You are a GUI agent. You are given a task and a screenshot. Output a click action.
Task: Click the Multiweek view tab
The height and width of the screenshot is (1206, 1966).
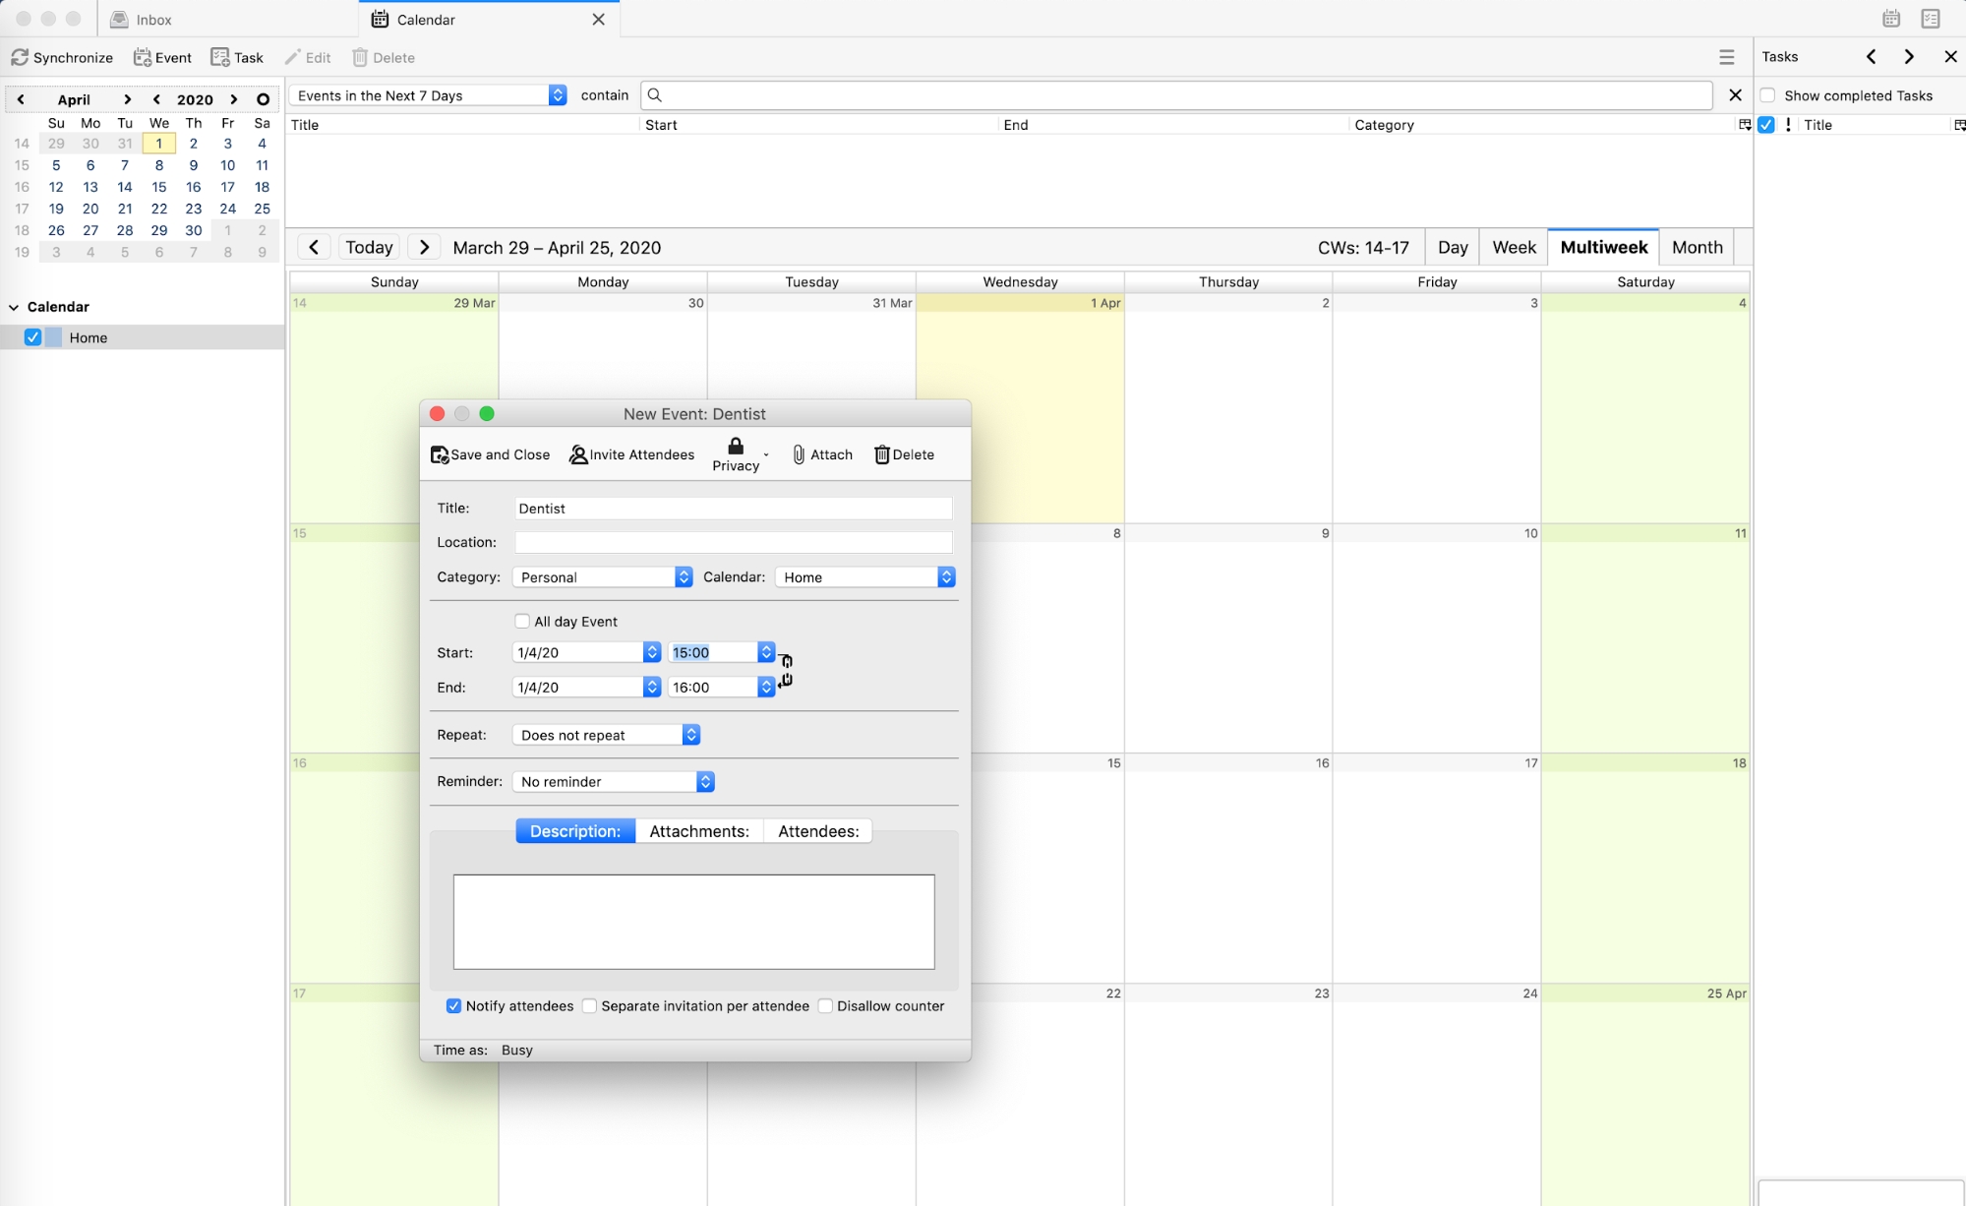[x=1602, y=247]
